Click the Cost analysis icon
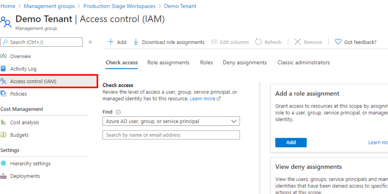 pos(4,122)
